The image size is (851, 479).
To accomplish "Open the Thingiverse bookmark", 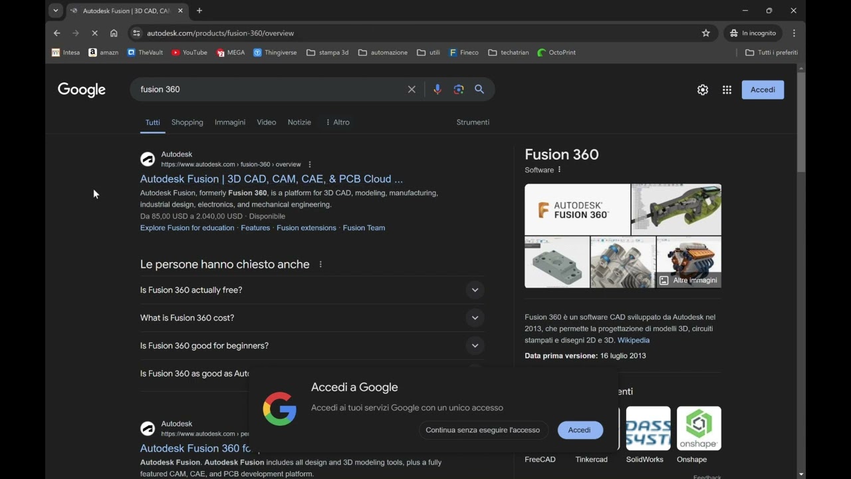I will tap(275, 53).
